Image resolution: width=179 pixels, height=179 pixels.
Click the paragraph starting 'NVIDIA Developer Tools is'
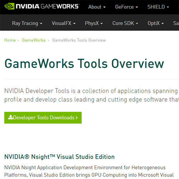pos(92,95)
